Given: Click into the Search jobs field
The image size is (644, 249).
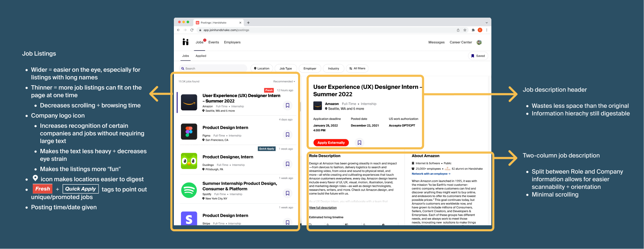Looking at the screenshot, I should tap(213, 68).
